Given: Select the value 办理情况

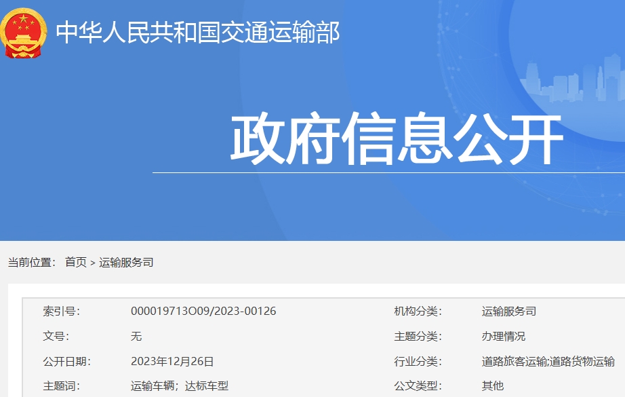Looking at the screenshot, I should tap(504, 337).
